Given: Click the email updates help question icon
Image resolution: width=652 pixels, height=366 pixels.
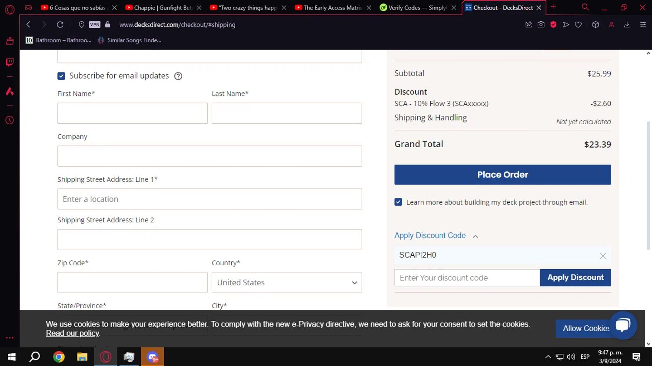Looking at the screenshot, I should tap(178, 76).
